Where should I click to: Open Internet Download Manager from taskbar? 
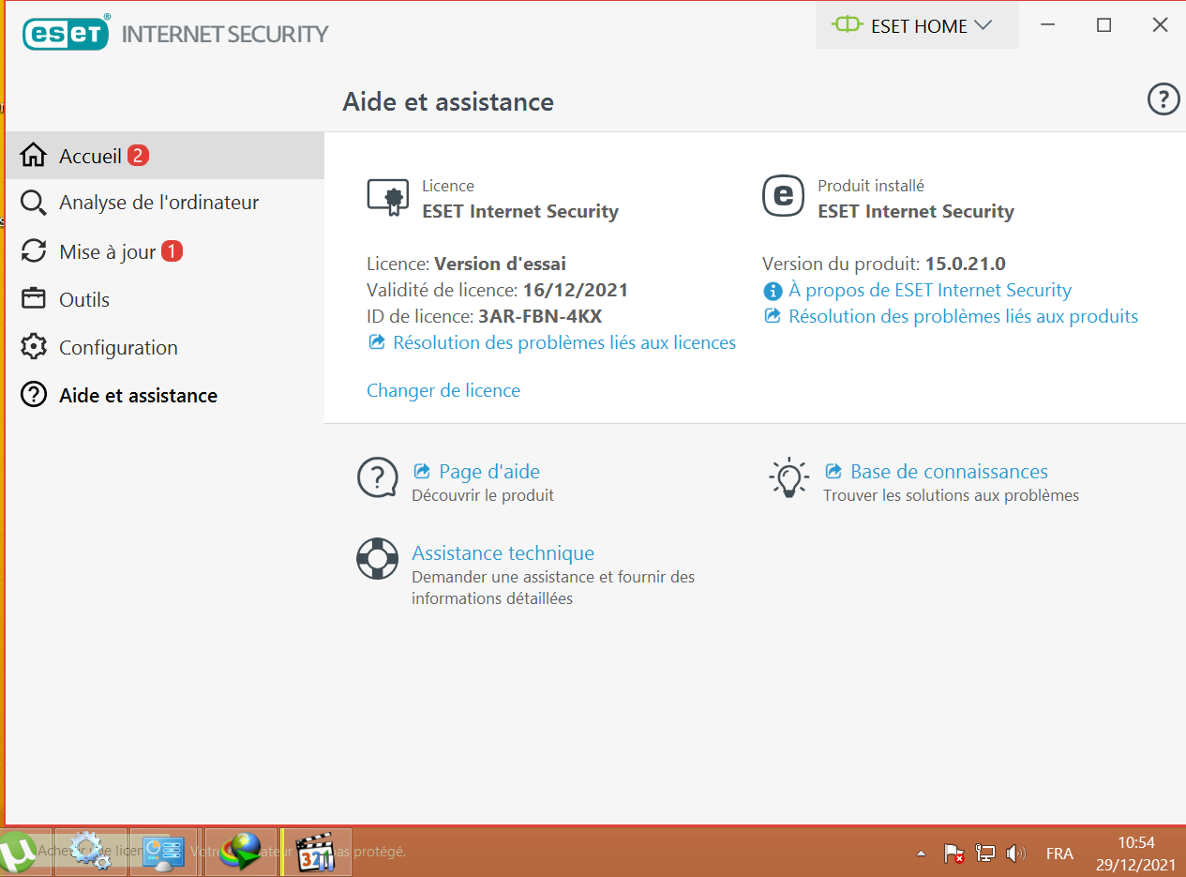[241, 852]
